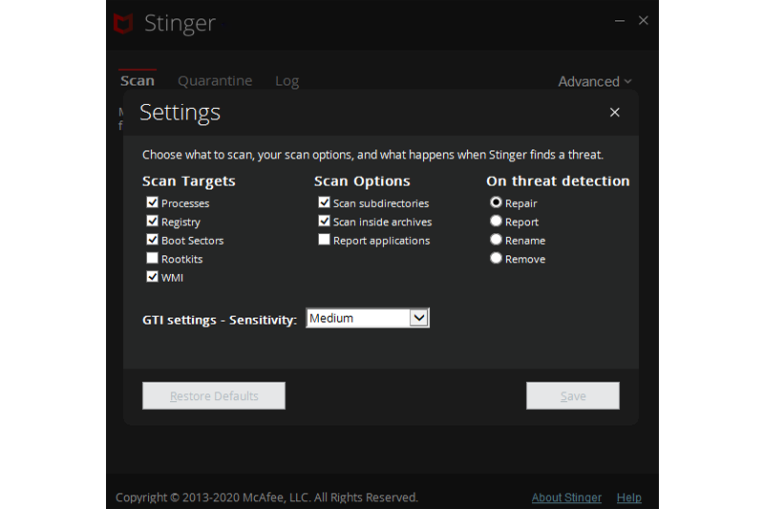
Task: Enable the Rootkits checkbox
Action: pos(153,259)
